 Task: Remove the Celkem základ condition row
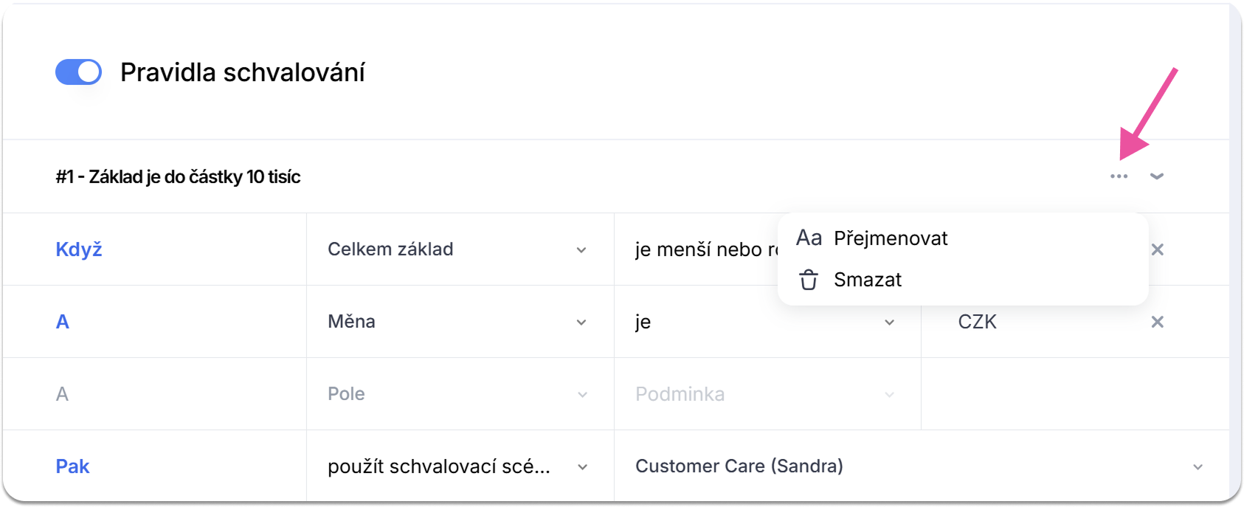click(x=1157, y=249)
